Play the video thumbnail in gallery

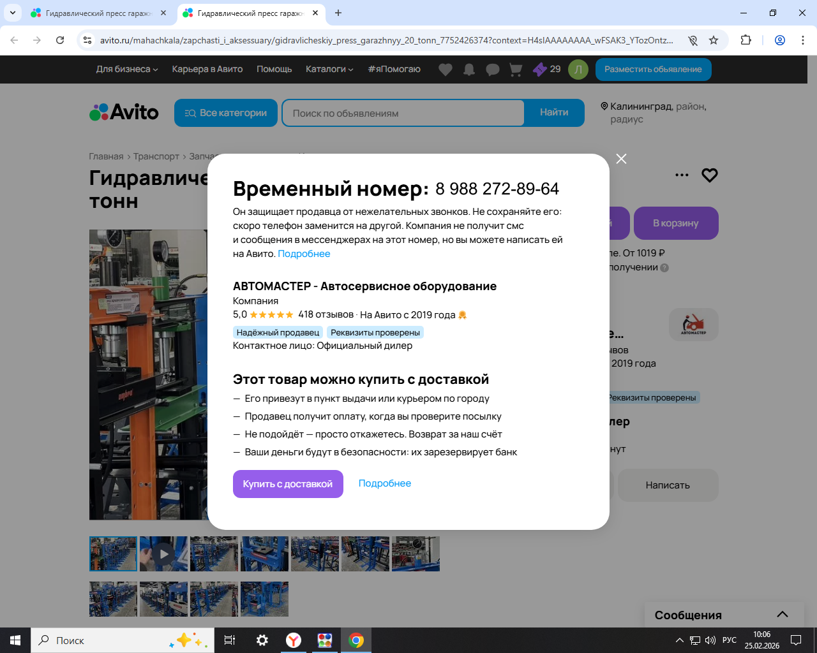click(x=163, y=554)
